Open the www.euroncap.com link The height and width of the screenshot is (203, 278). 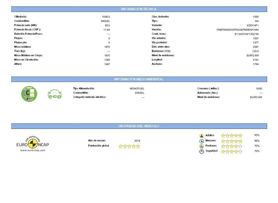[x=33, y=151]
